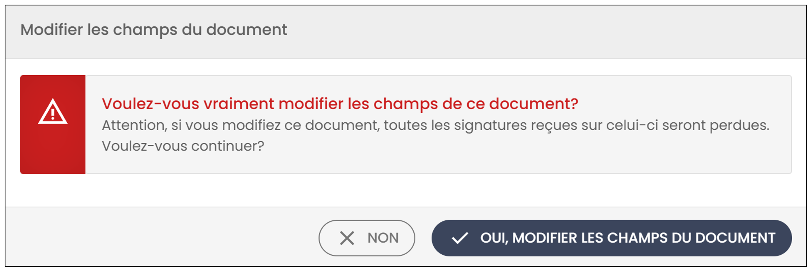Confirm with OUI, MODIFIER LES CHAMPS DU DOCUMENT
Viewport: 811px width, 273px height.
(x=611, y=238)
